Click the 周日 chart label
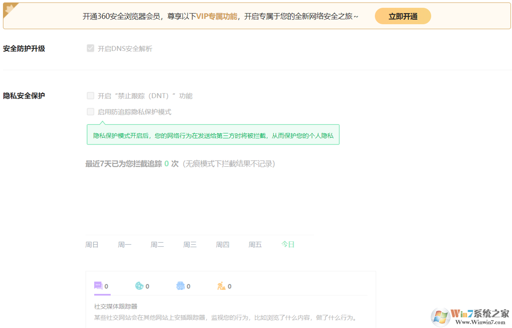Viewport: 512px width, 328px height. tap(92, 244)
